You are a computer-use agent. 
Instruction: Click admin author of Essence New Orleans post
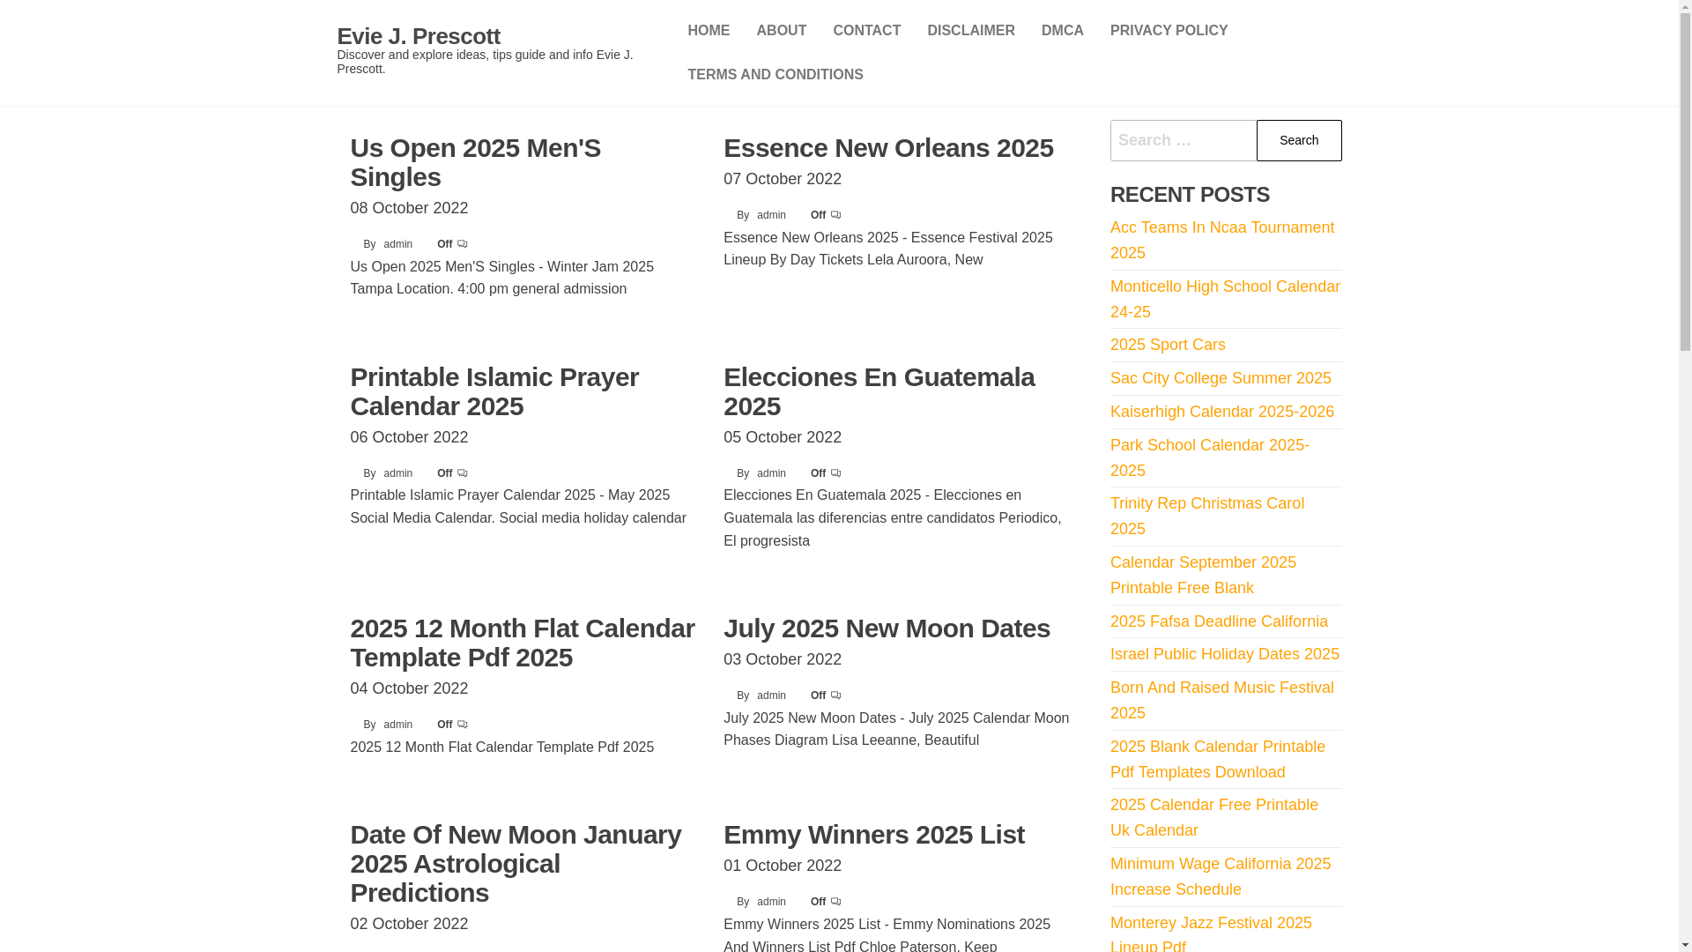click(771, 215)
